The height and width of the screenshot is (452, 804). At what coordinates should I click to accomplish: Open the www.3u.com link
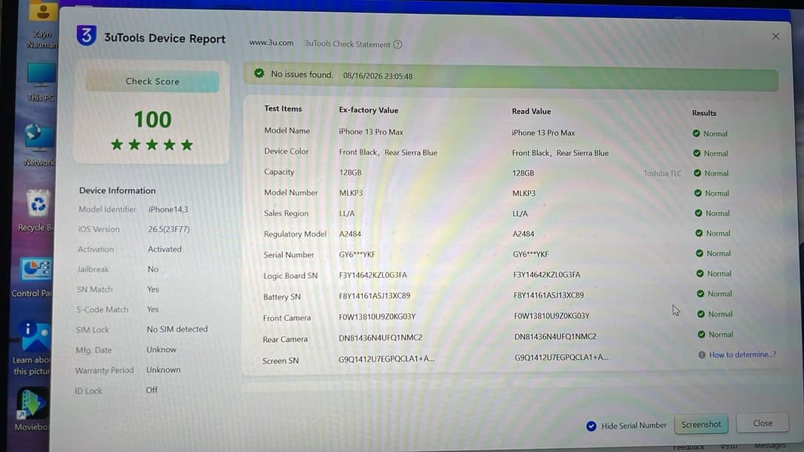tap(272, 42)
